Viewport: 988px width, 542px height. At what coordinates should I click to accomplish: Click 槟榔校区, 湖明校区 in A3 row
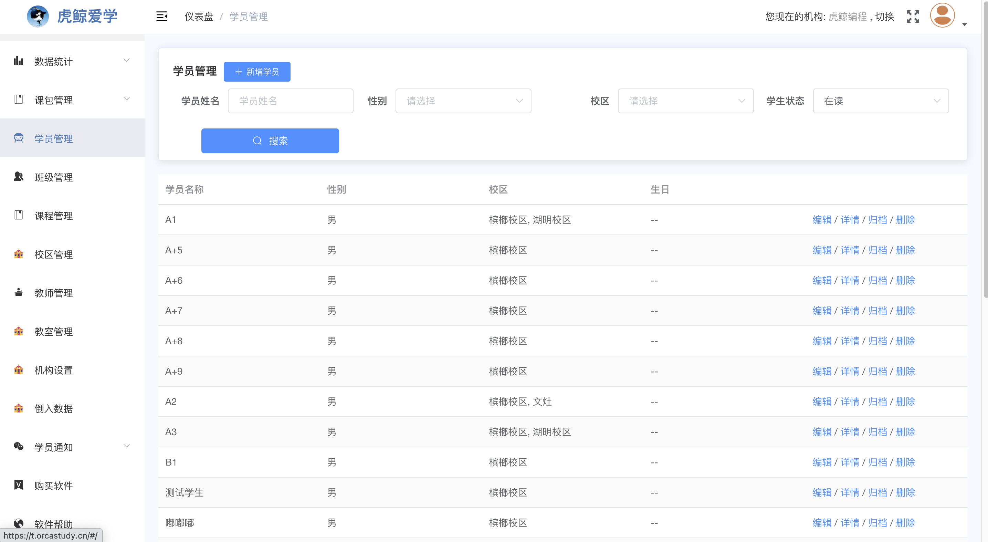(x=530, y=432)
